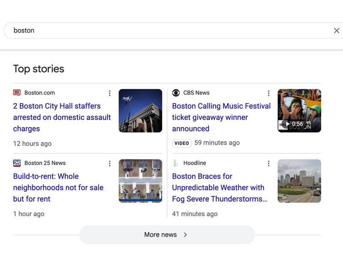Clear the search box with the X icon
The height and width of the screenshot is (274, 343).
[x=337, y=30]
